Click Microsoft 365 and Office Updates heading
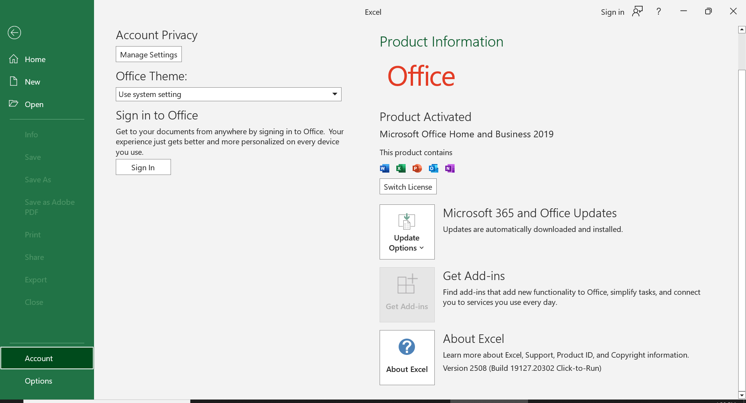Image resolution: width=746 pixels, height=403 pixels. 530,213
